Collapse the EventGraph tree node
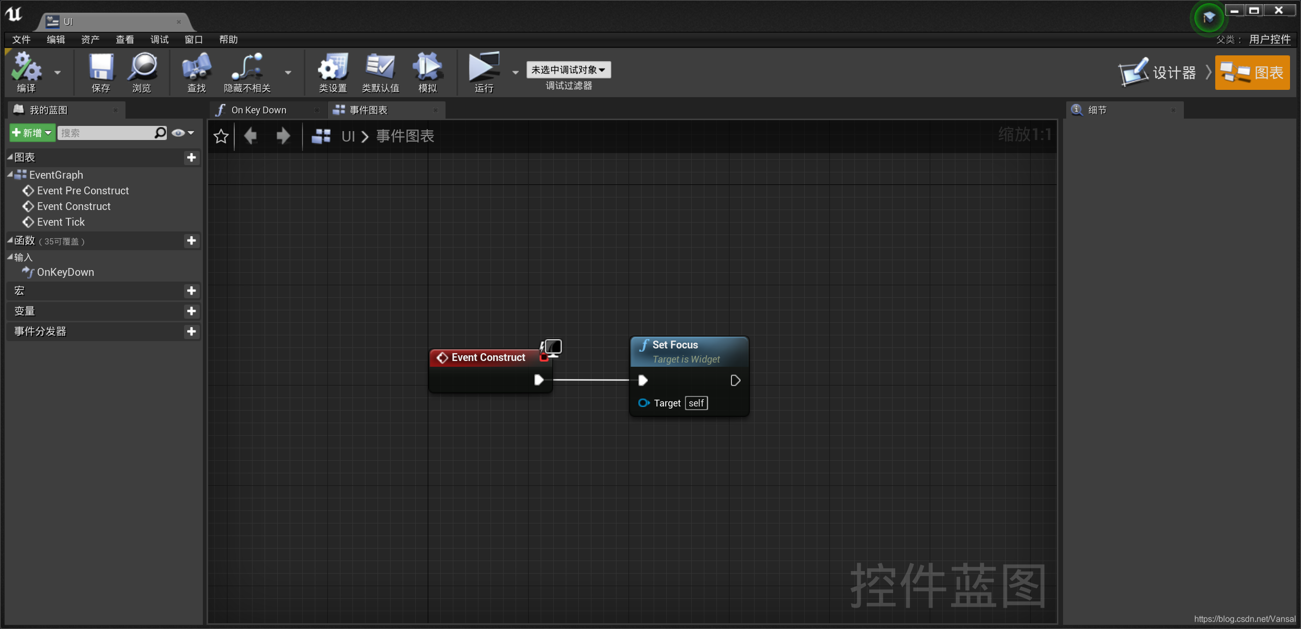Viewport: 1301px width, 629px height. click(x=10, y=174)
